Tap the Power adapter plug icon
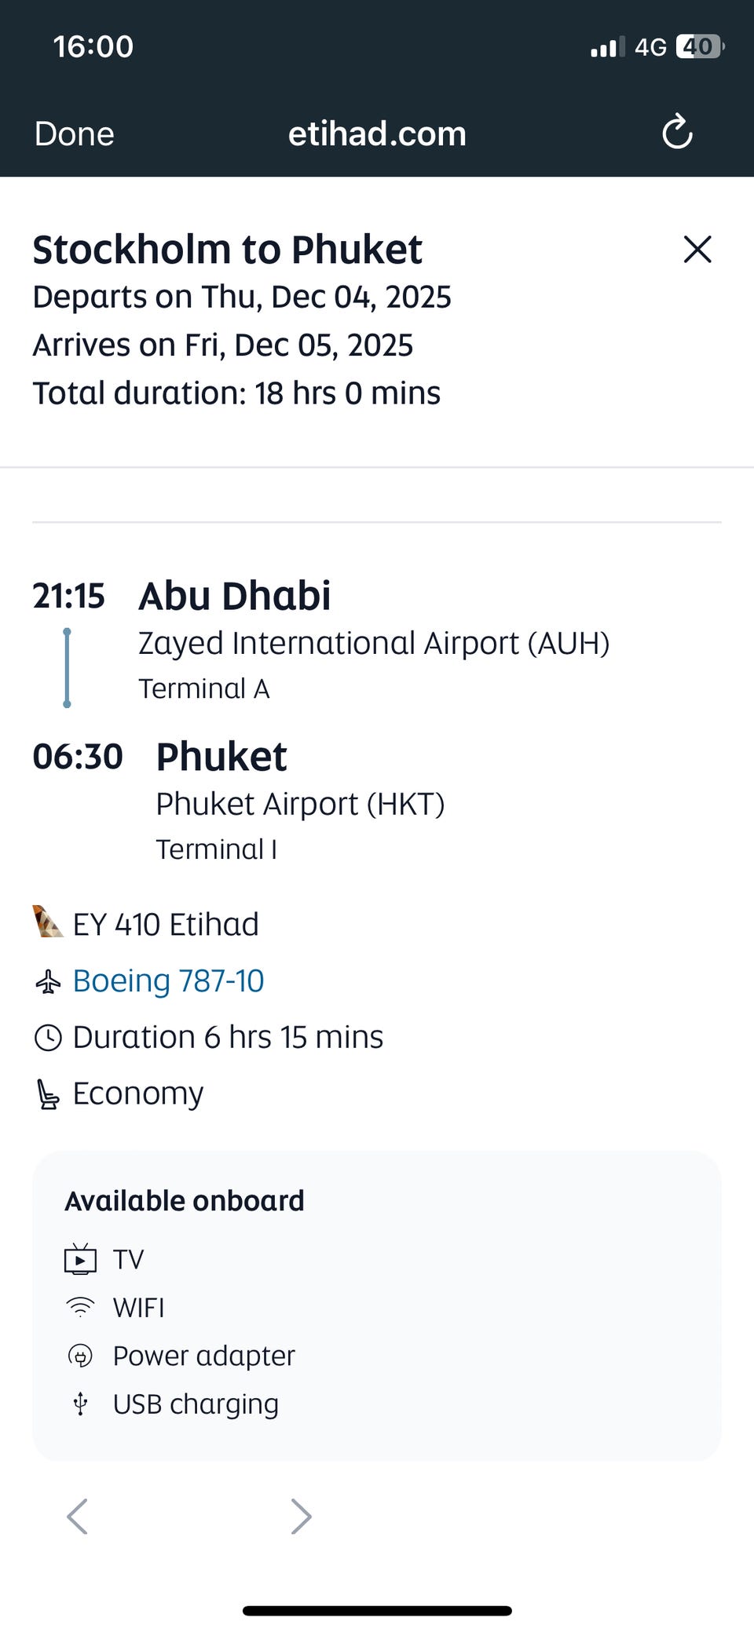The image size is (754, 1632). point(80,1356)
